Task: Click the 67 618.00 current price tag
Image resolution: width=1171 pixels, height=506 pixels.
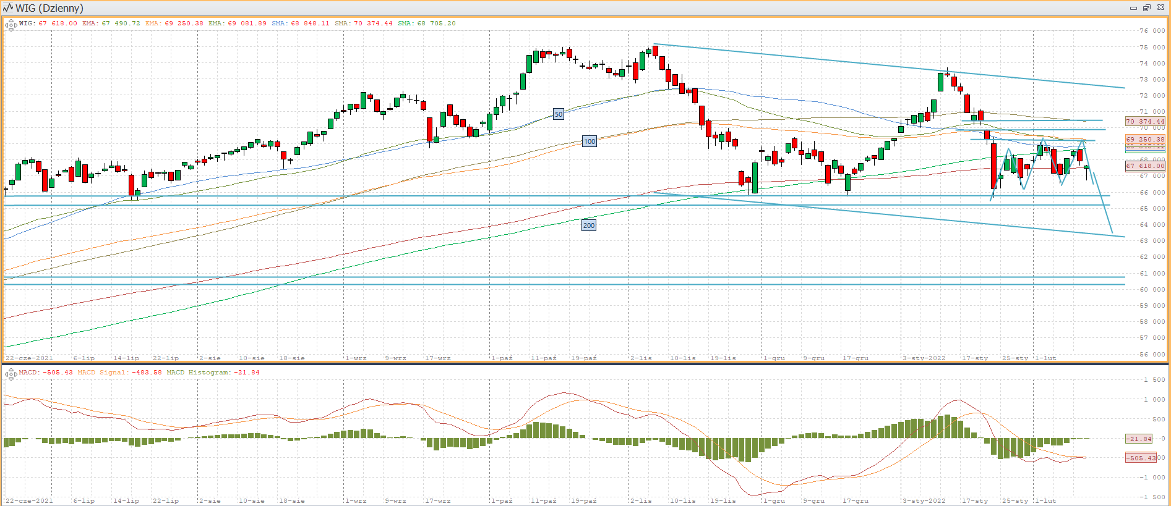Action: tap(1144, 166)
